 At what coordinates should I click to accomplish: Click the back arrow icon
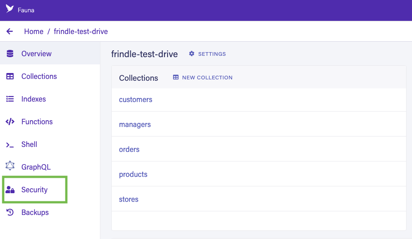(x=10, y=31)
